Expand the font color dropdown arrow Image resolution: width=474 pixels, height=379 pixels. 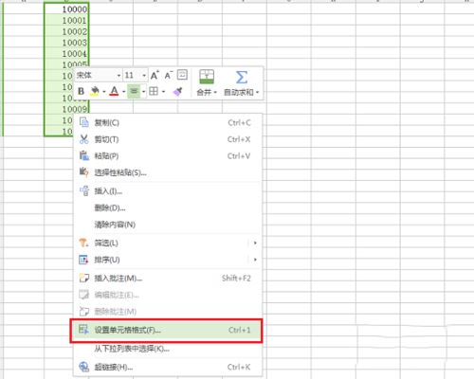[123, 92]
